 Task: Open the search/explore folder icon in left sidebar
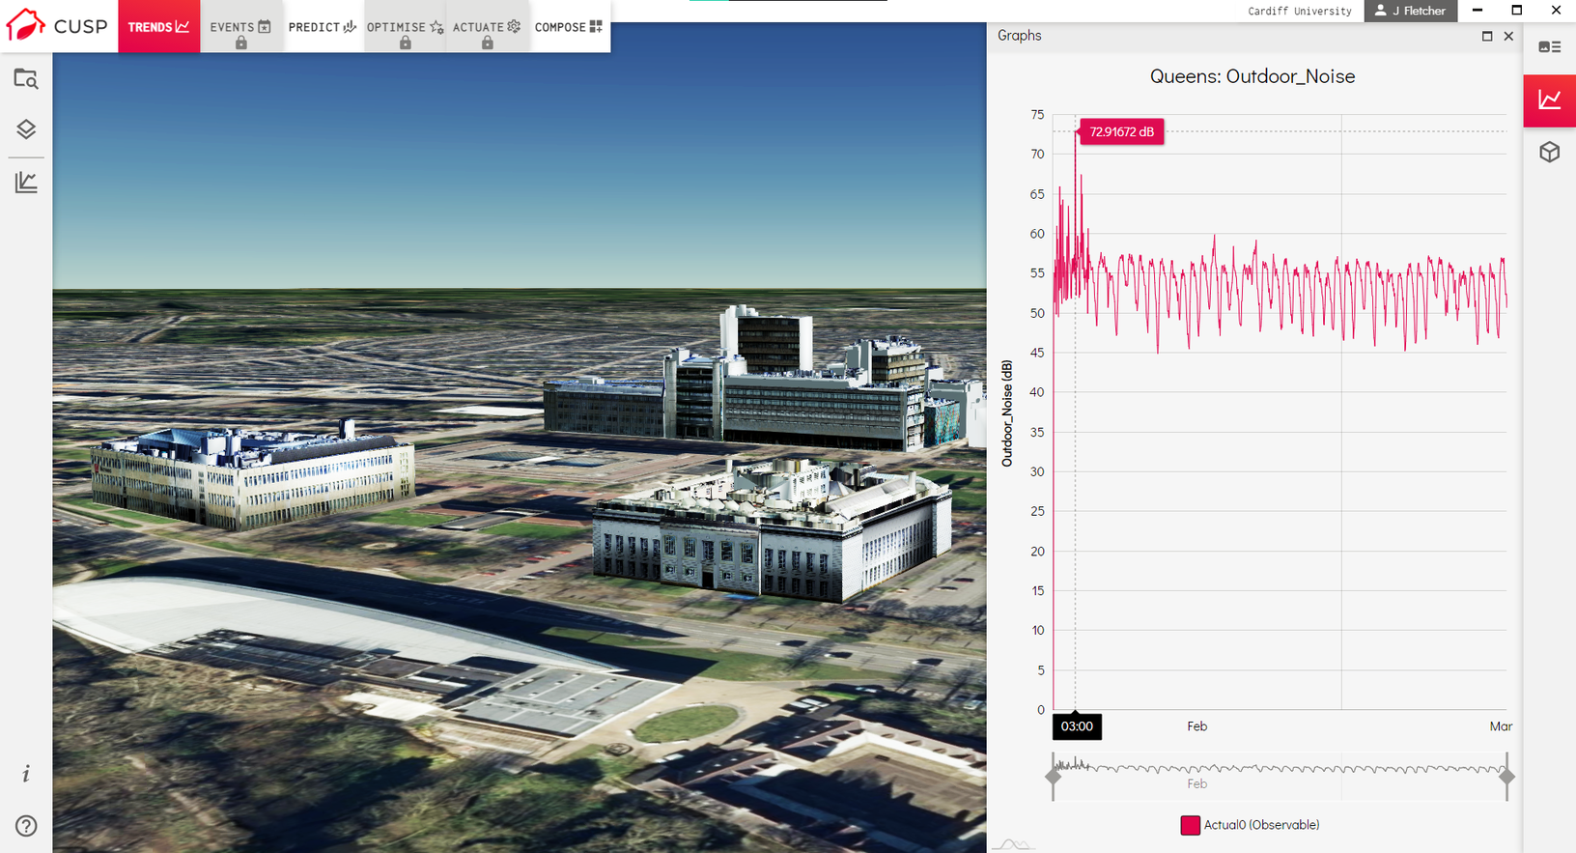click(26, 79)
